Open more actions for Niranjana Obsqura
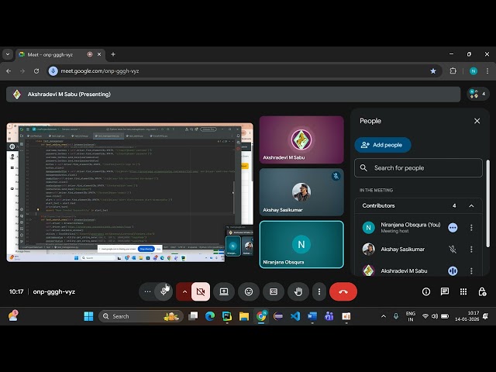The image size is (496, 372). point(471,227)
